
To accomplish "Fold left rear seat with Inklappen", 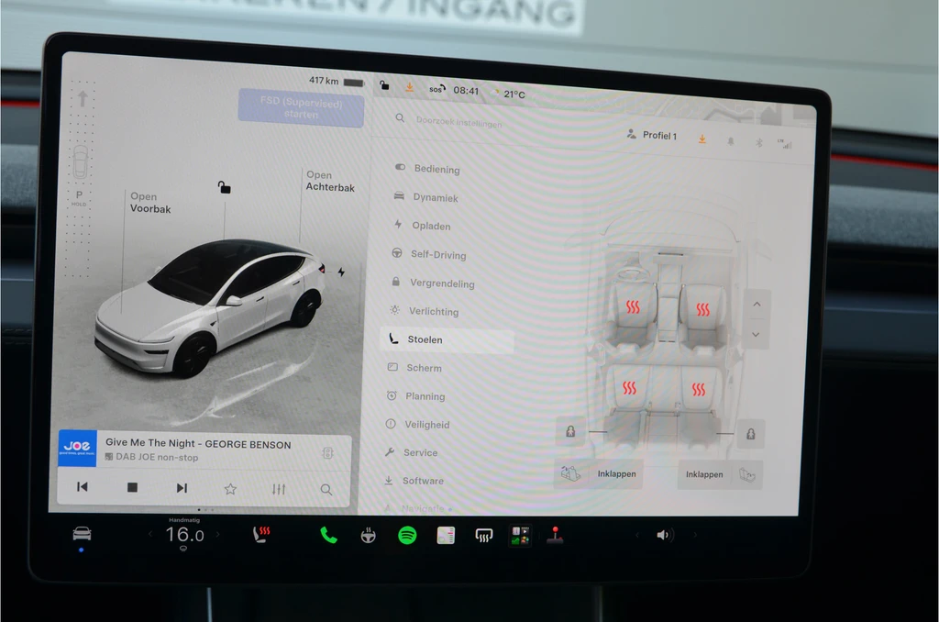I will coord(598,473).
